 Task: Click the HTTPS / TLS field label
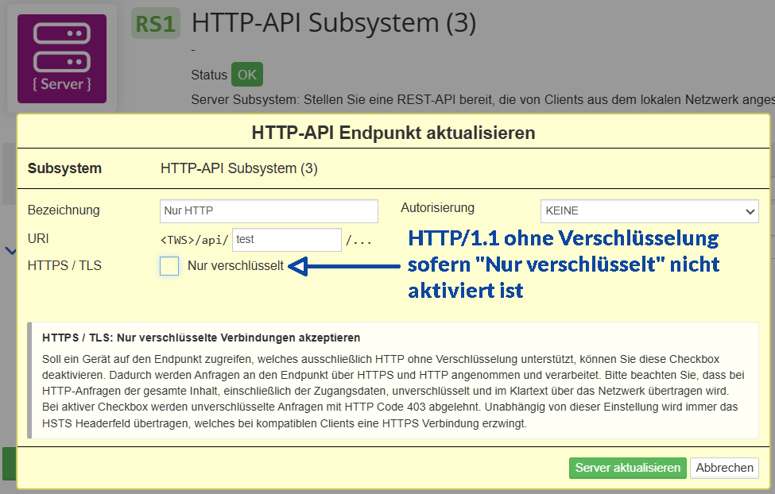(64, 266)
